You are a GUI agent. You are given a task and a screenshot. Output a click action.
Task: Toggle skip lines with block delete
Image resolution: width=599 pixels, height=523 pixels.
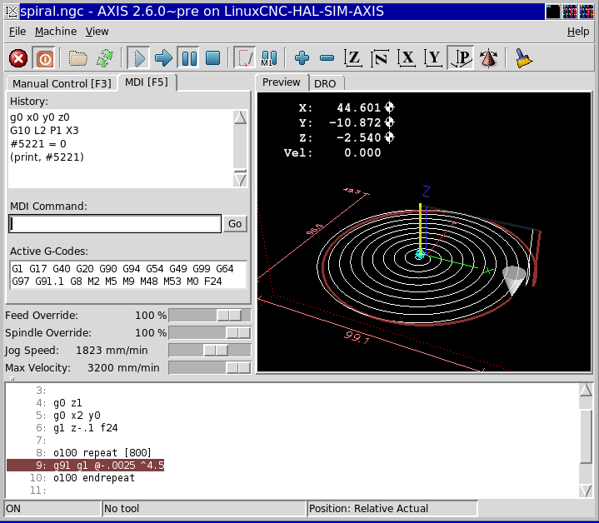(x=244, y=59)
